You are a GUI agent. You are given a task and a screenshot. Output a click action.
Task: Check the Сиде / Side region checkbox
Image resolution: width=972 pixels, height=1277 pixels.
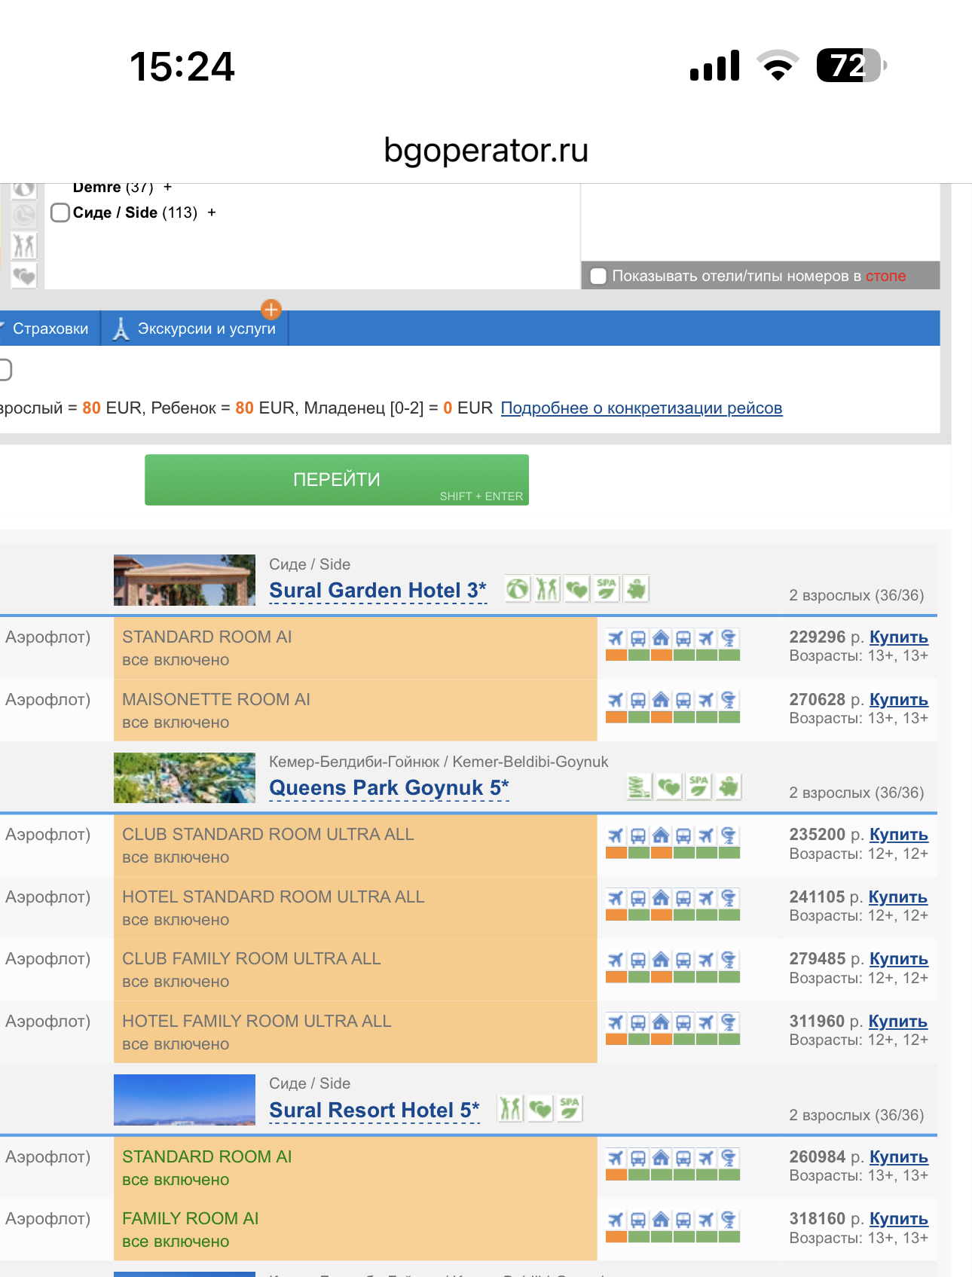[60, 212]
